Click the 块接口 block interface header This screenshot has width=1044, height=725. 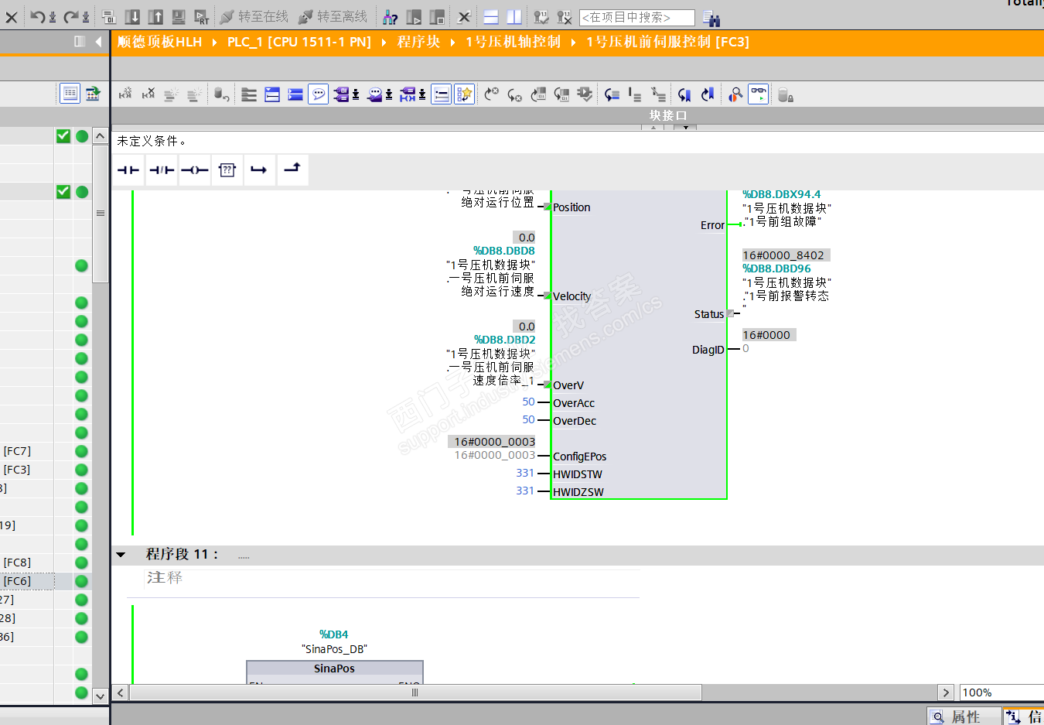[x=668, y=115]
